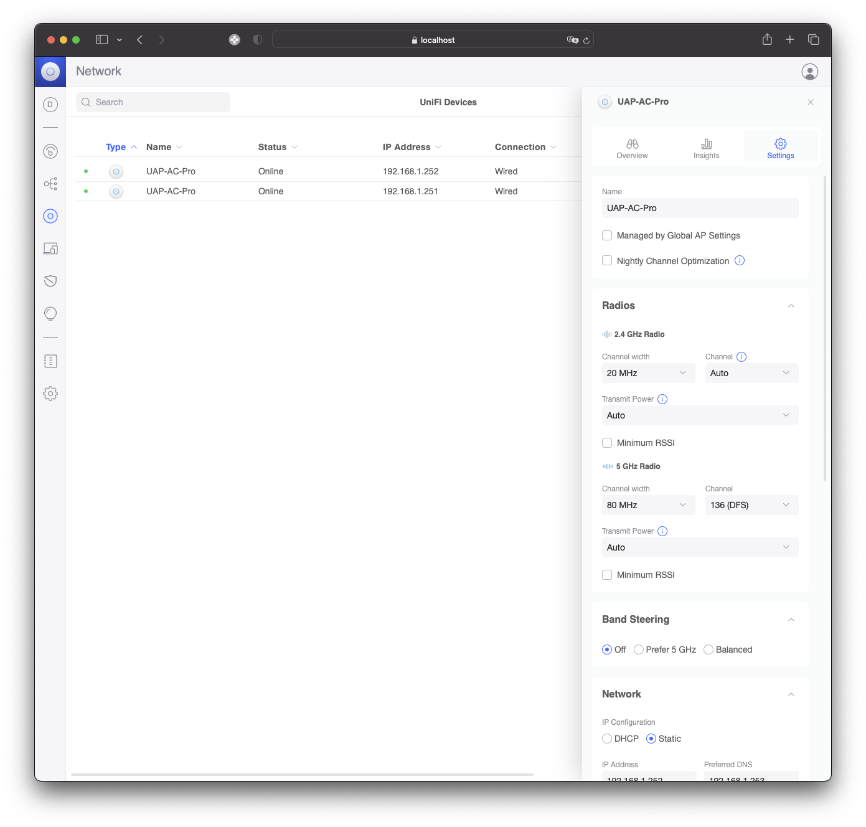866x827 pixels.
Task: Sort devices by Type column
Action: 121,147
